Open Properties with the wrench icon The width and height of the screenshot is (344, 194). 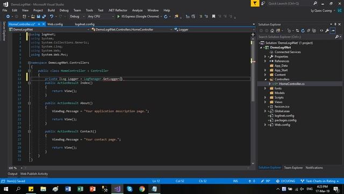click(327, 31)
